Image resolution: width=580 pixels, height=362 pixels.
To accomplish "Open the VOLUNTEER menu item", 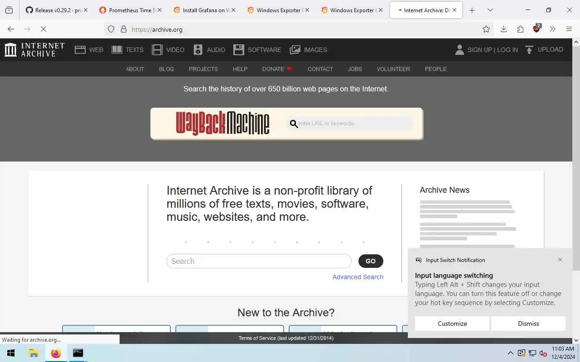I will click(x=393, y=69).
